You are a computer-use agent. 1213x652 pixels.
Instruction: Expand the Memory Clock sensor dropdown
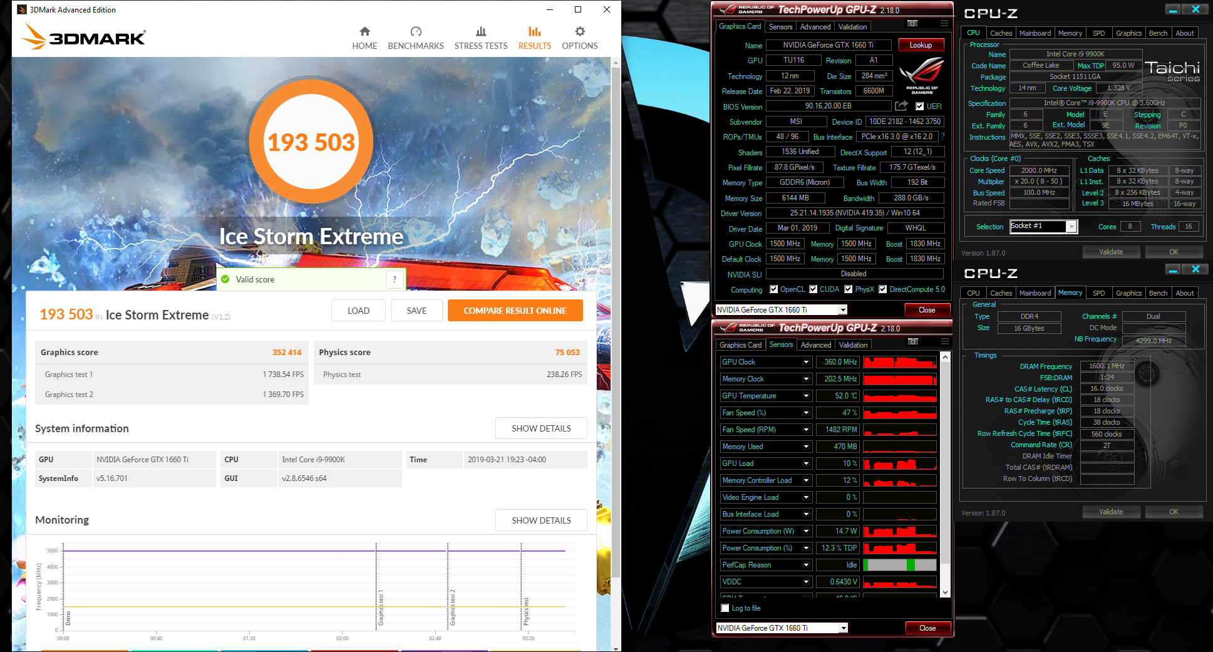[806, 379]
